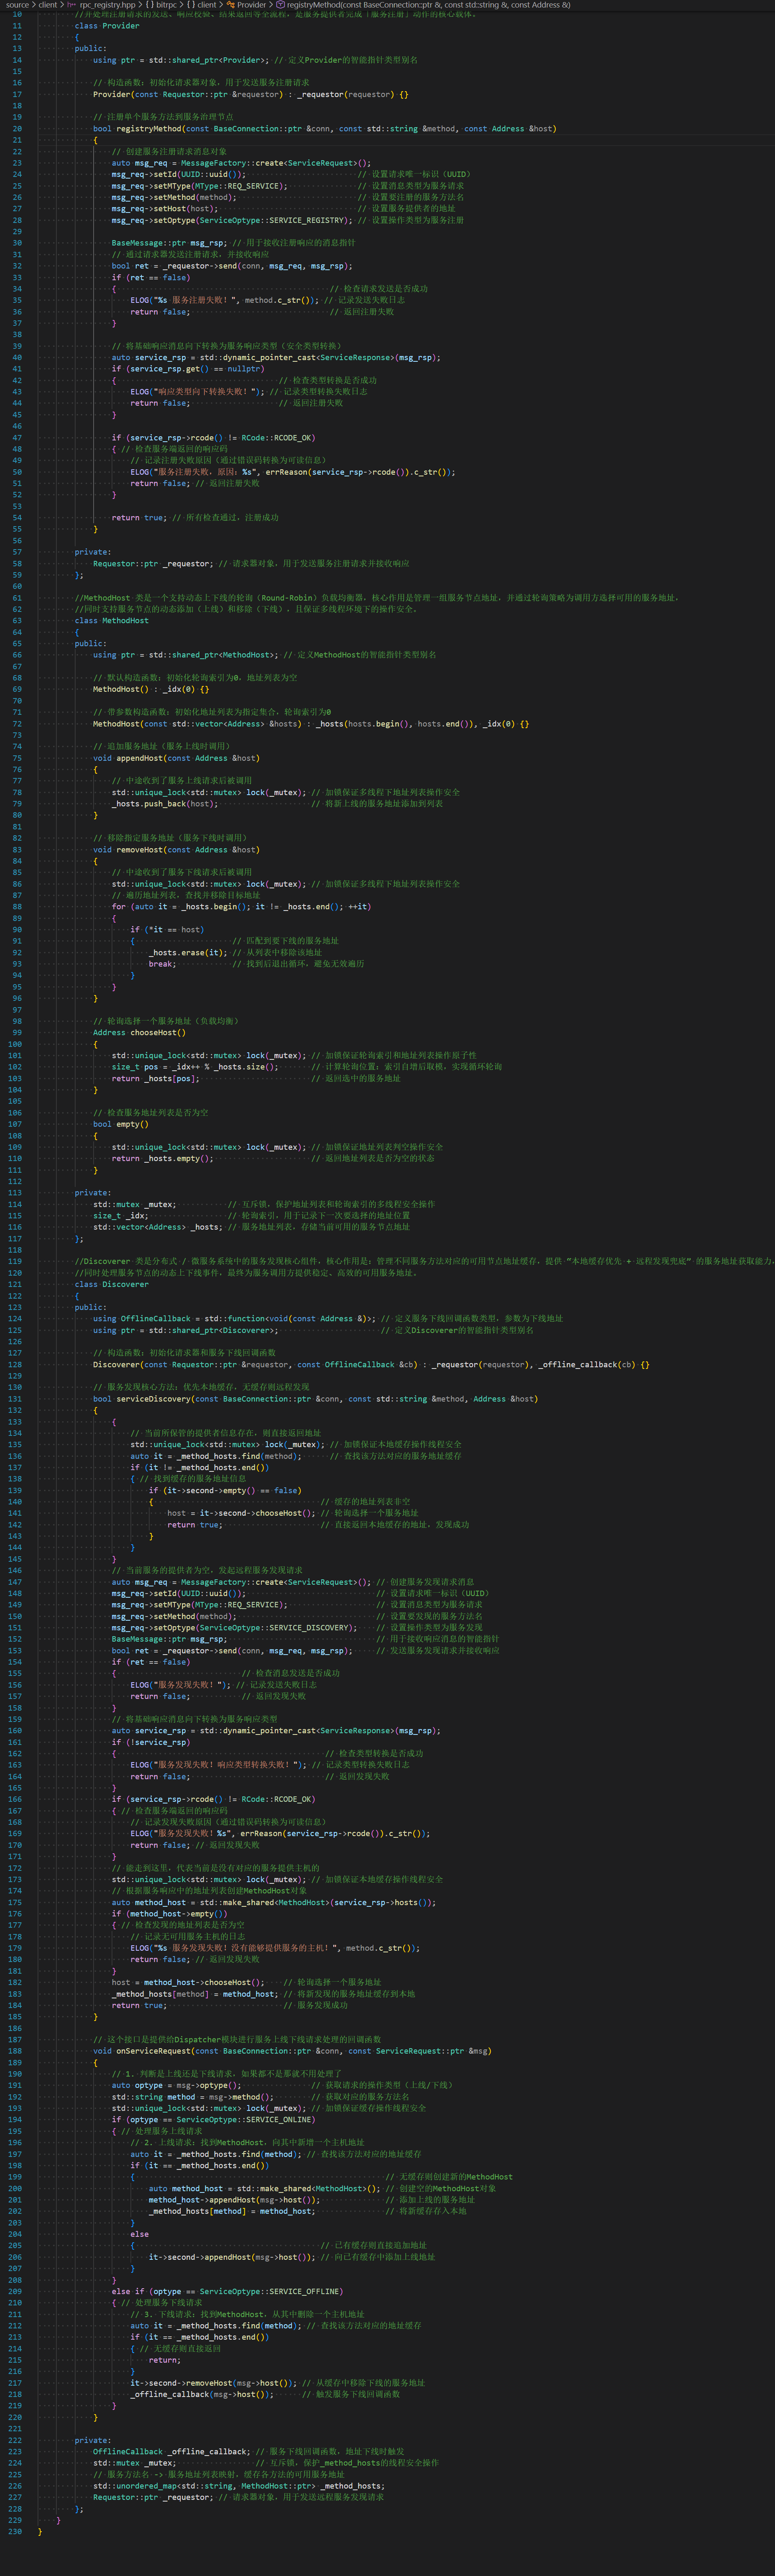This screenshot has height=2576, width=775.
Task: Click the "return;" statement on line 215
Action: point(165,2360)
